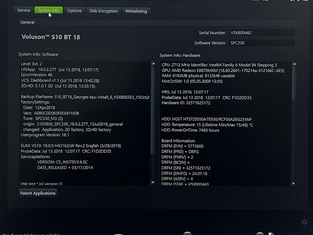
Task: Click the Backup FileName line
Action: pyautogui.click(x=85, y=97)
